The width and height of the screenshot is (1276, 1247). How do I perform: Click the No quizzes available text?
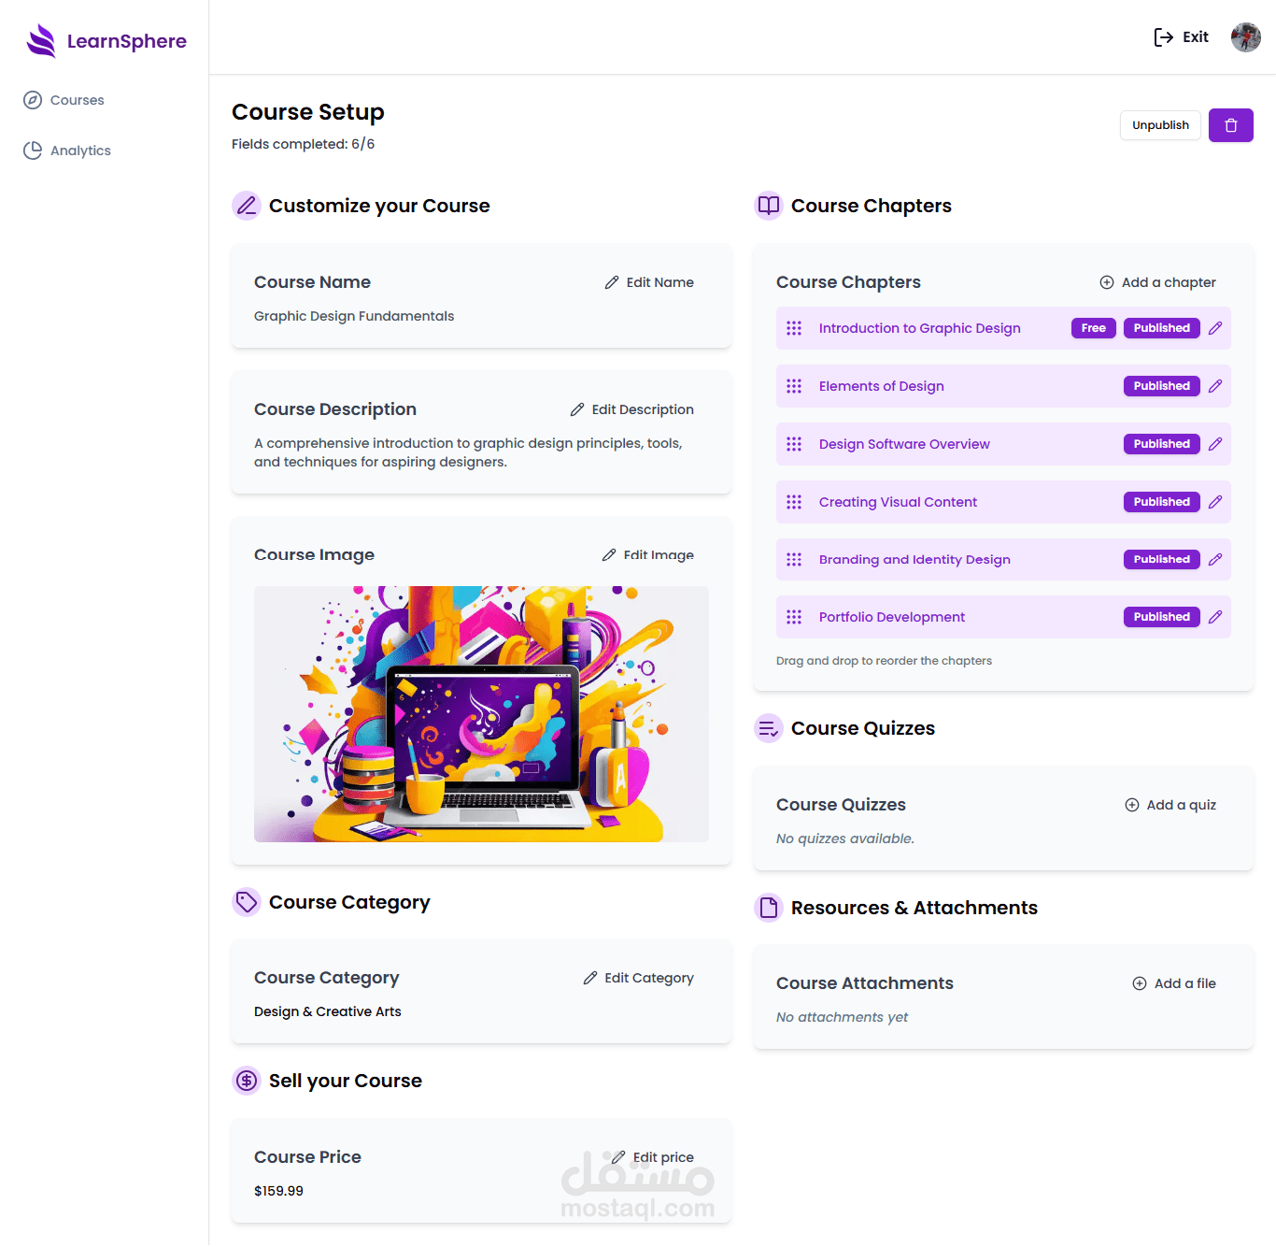845,838
